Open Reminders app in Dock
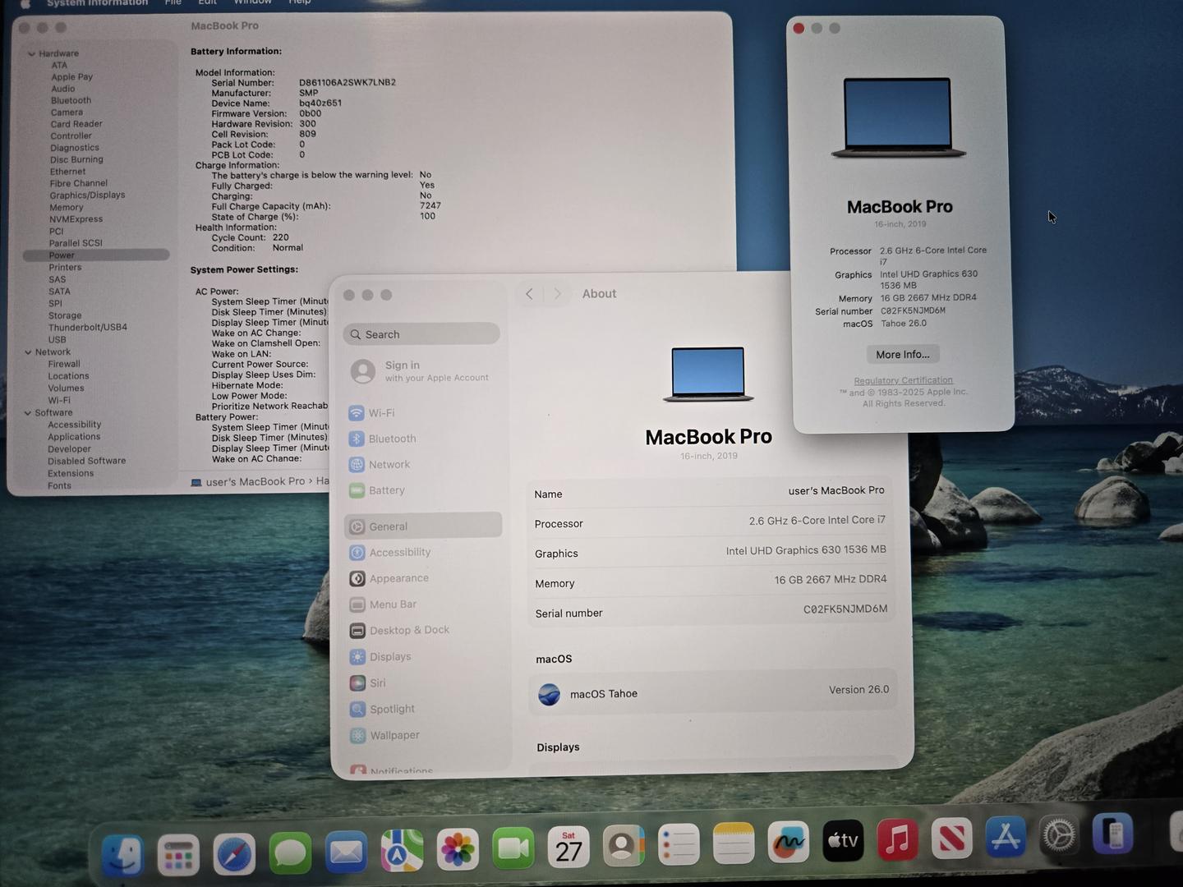Screen dimensions: 1183x887 point(679,844)
